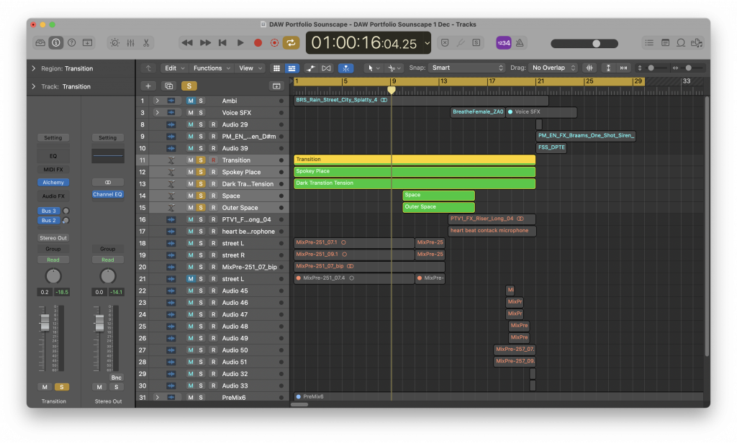
Task: Select the Outer Space region
Action: 438,207
